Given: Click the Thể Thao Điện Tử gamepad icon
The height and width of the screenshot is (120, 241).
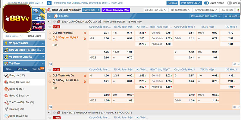Looking at the screenshot, I should pyautogui.click(x=6, y=102).
